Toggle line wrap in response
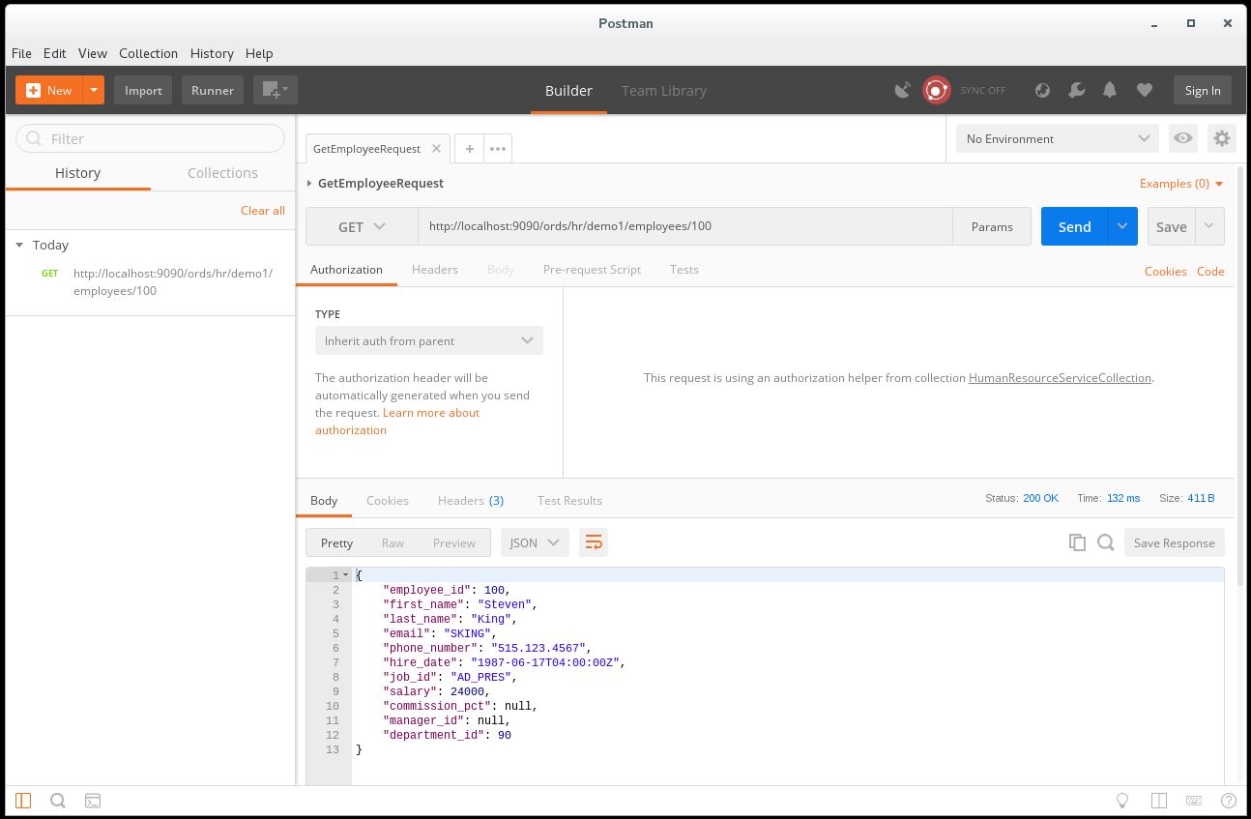This screenshot has height=819, width=1251. (593, 542)
